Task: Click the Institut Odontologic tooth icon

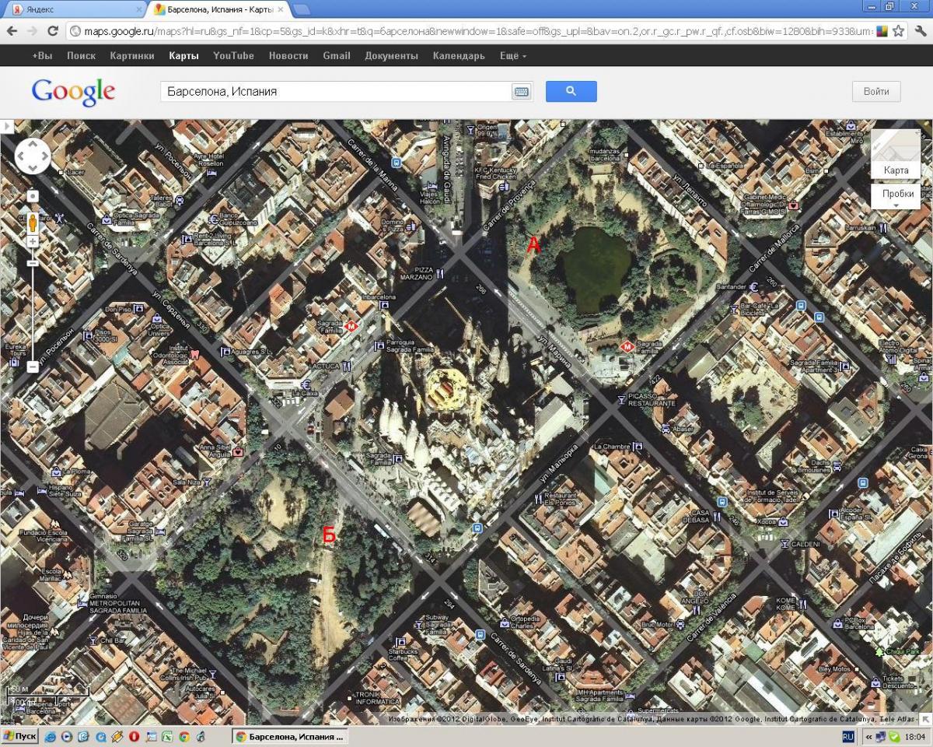Action: 195,353
